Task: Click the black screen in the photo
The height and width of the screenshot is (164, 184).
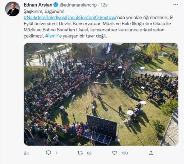Action: pyautogui.click(x=102, y=126)
